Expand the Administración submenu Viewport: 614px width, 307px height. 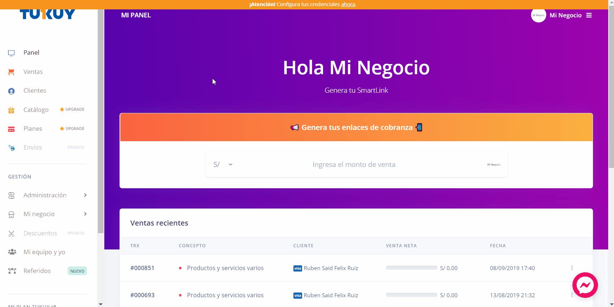[x=85, y=195]
